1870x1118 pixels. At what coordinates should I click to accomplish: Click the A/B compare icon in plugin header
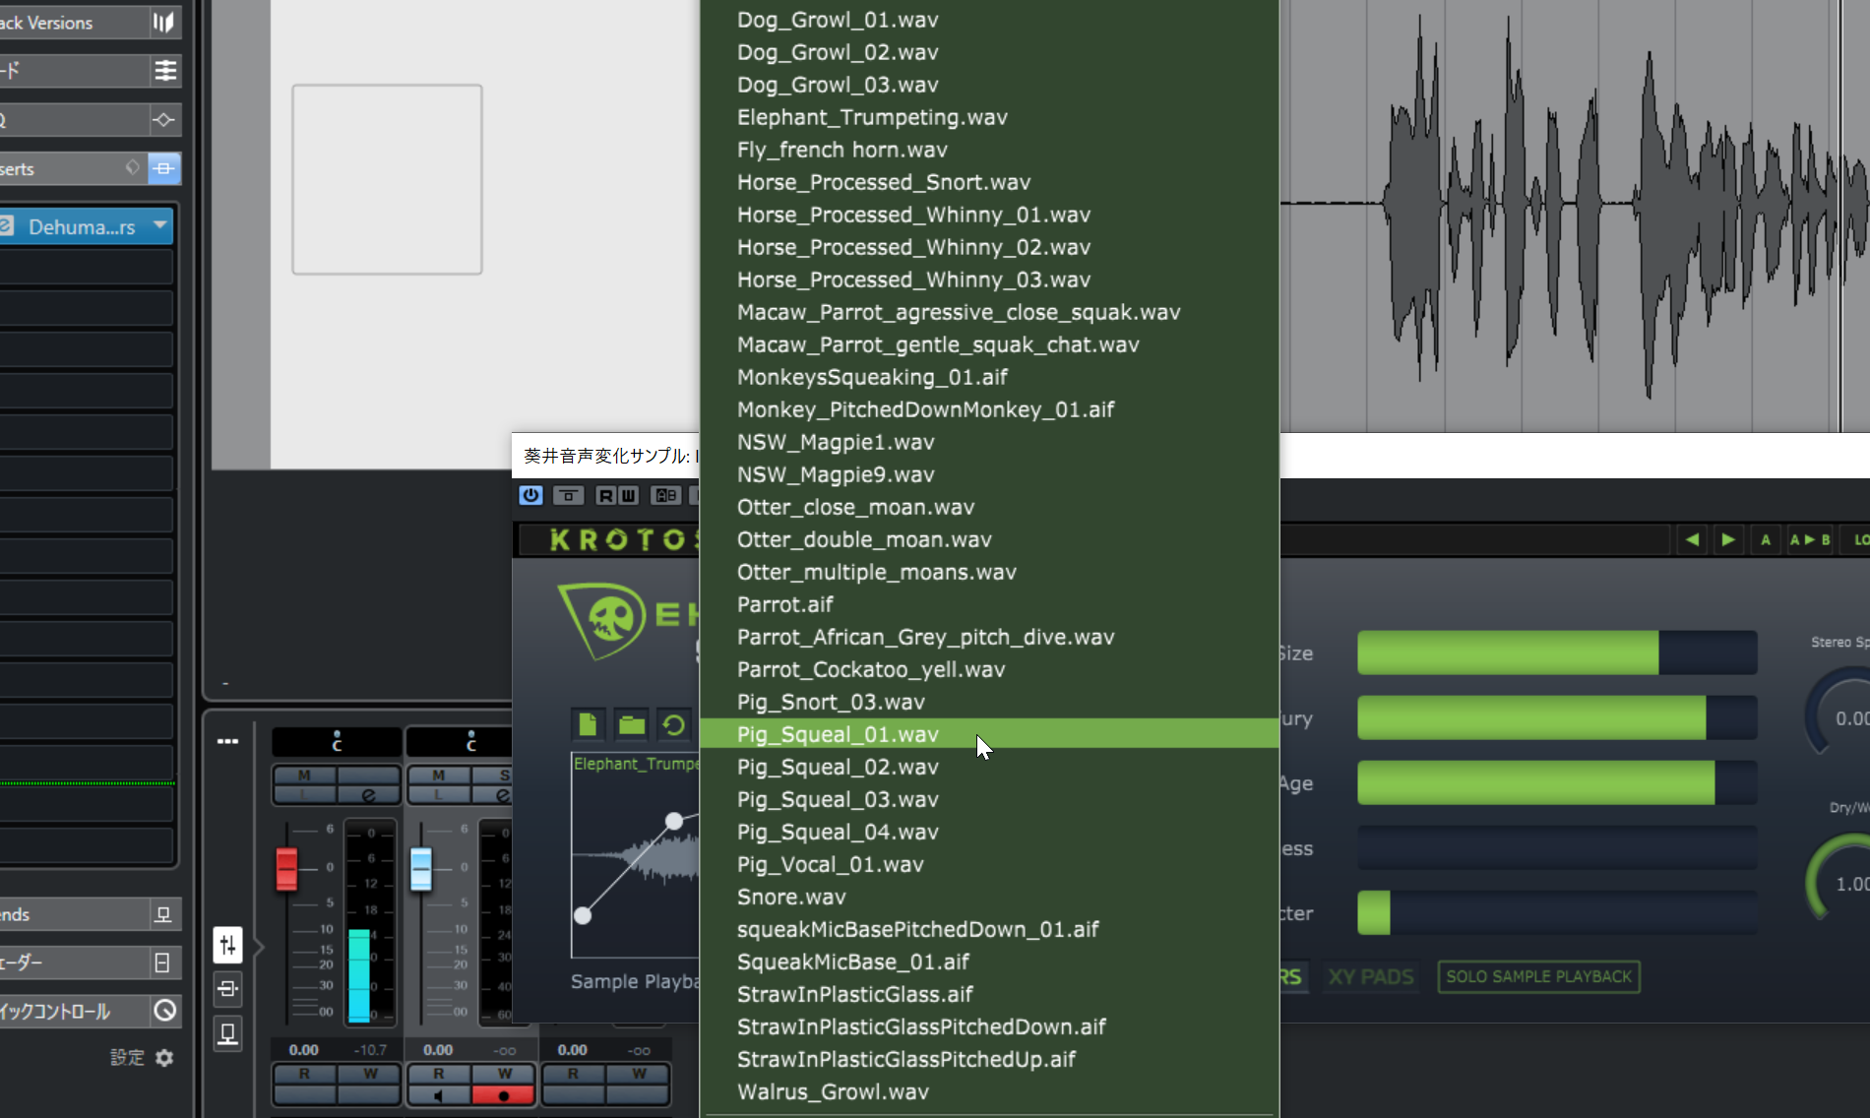pos(666,495)
